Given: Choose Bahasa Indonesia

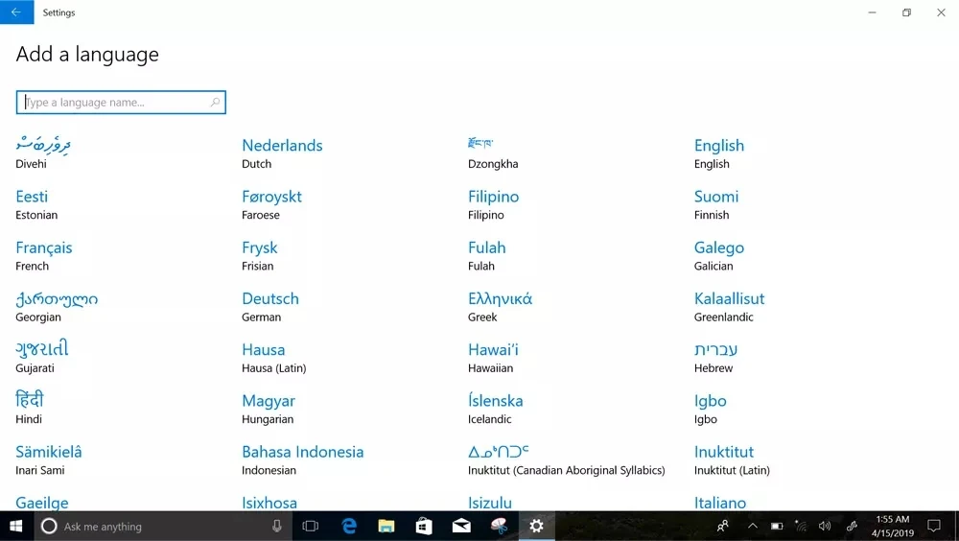Looking at the screenshot, I should [303, 459].
